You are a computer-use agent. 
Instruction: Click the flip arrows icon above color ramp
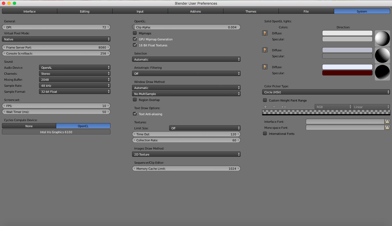(284, 107)
